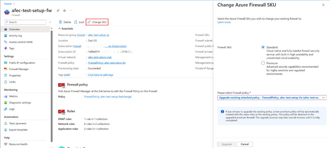Collapse the sidebar with double chevron

(50, 22)
